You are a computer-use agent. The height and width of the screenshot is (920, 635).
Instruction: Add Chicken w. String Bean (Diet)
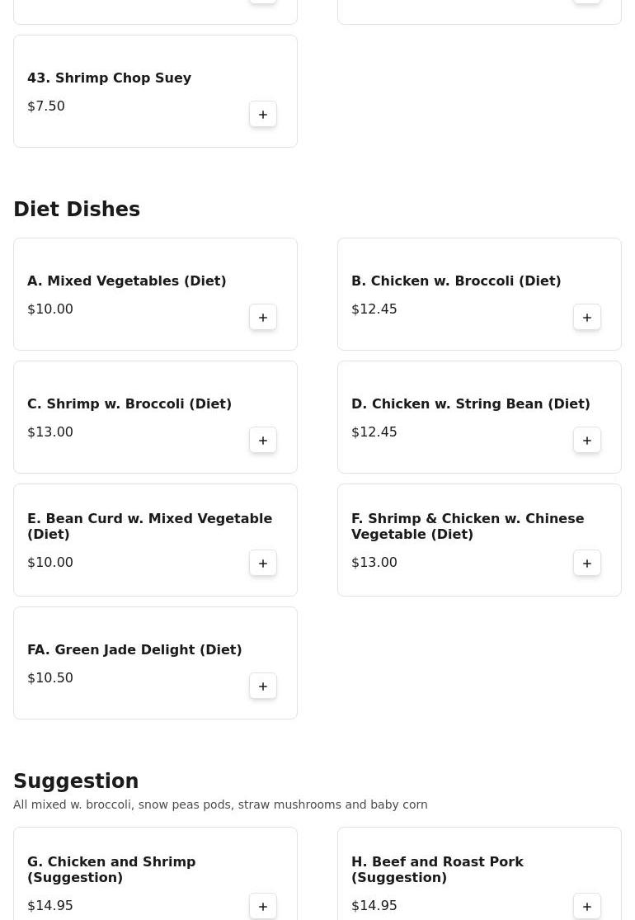pos(587,441)
